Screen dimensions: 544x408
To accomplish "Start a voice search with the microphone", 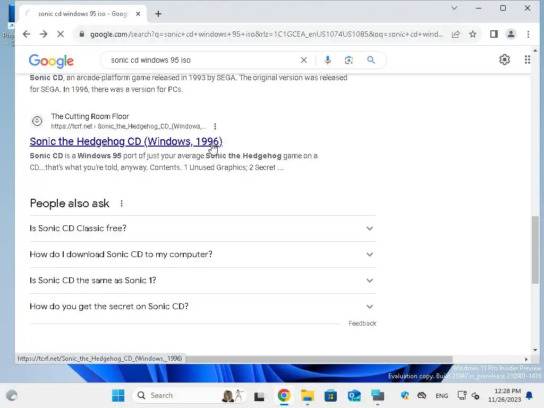I will (x=327, y=60).
